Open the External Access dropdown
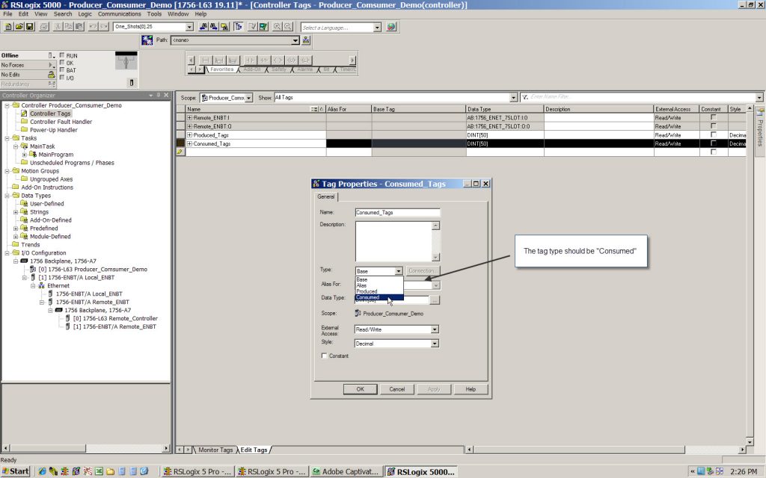This screenshot has width=766, height=478. (x=435, y=329)
